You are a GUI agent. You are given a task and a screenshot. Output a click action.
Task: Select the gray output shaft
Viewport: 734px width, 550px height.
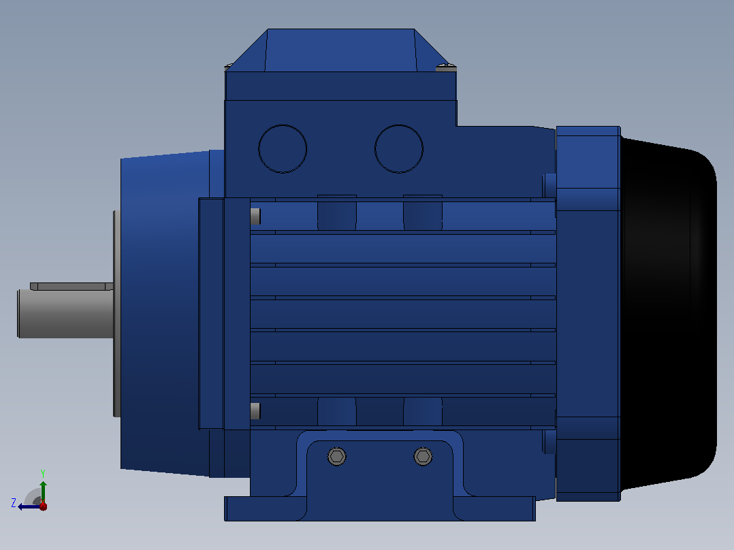(x=65, y=313)
